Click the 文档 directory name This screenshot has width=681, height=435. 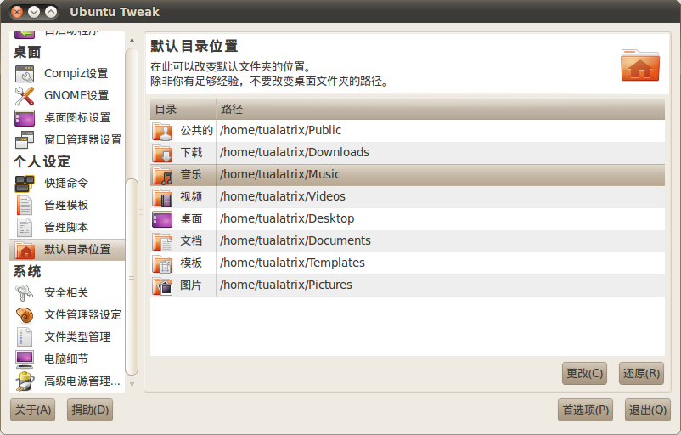191,241
